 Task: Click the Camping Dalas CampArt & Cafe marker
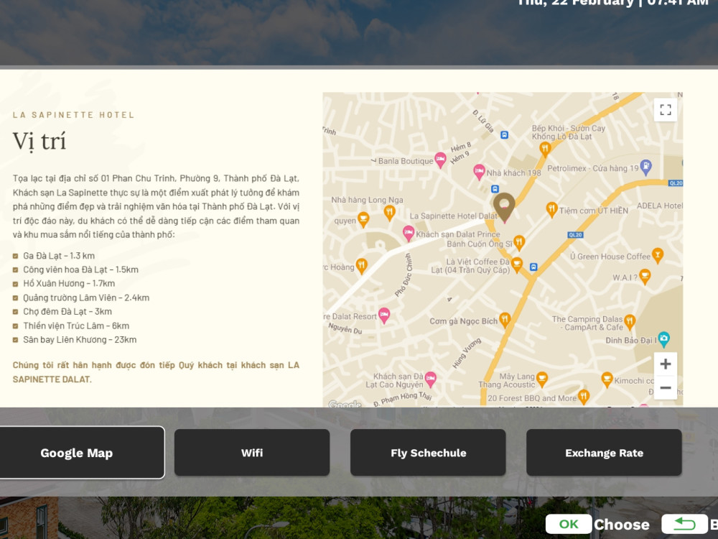[x=630, y=322]
